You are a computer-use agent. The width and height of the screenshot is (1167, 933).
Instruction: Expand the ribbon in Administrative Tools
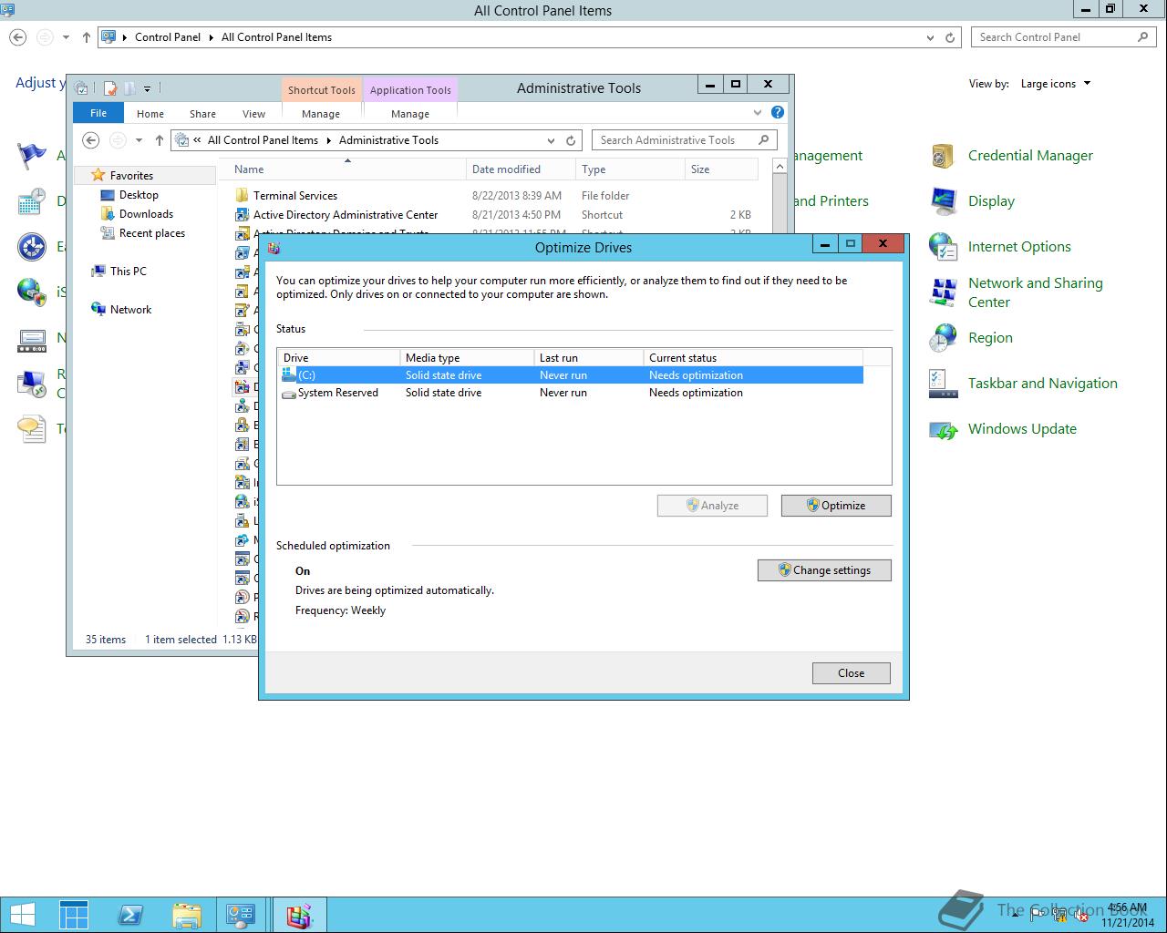757,113
